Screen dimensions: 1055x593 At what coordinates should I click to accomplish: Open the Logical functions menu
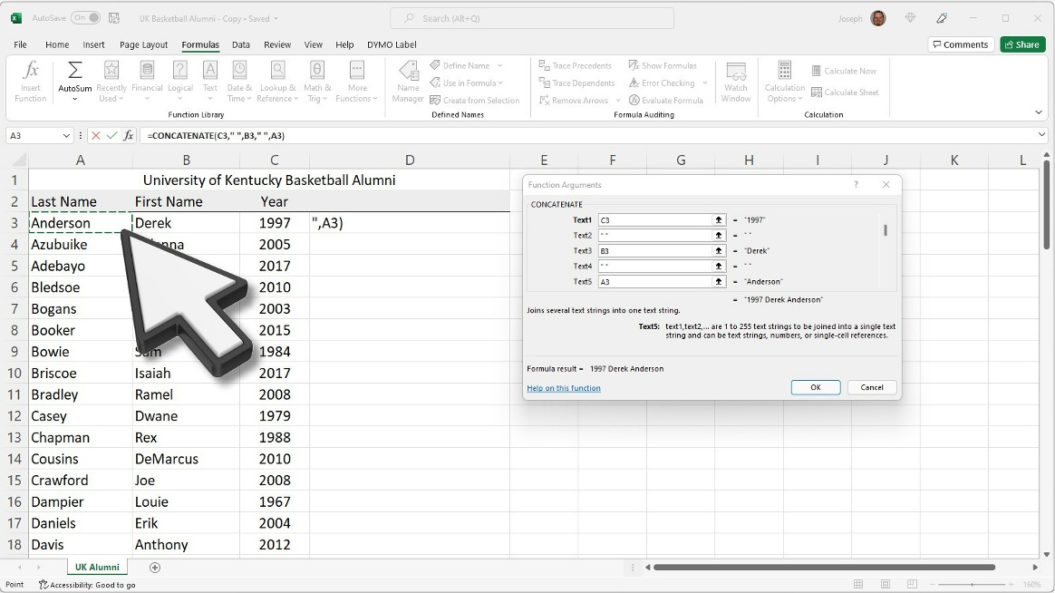point(179,81)
